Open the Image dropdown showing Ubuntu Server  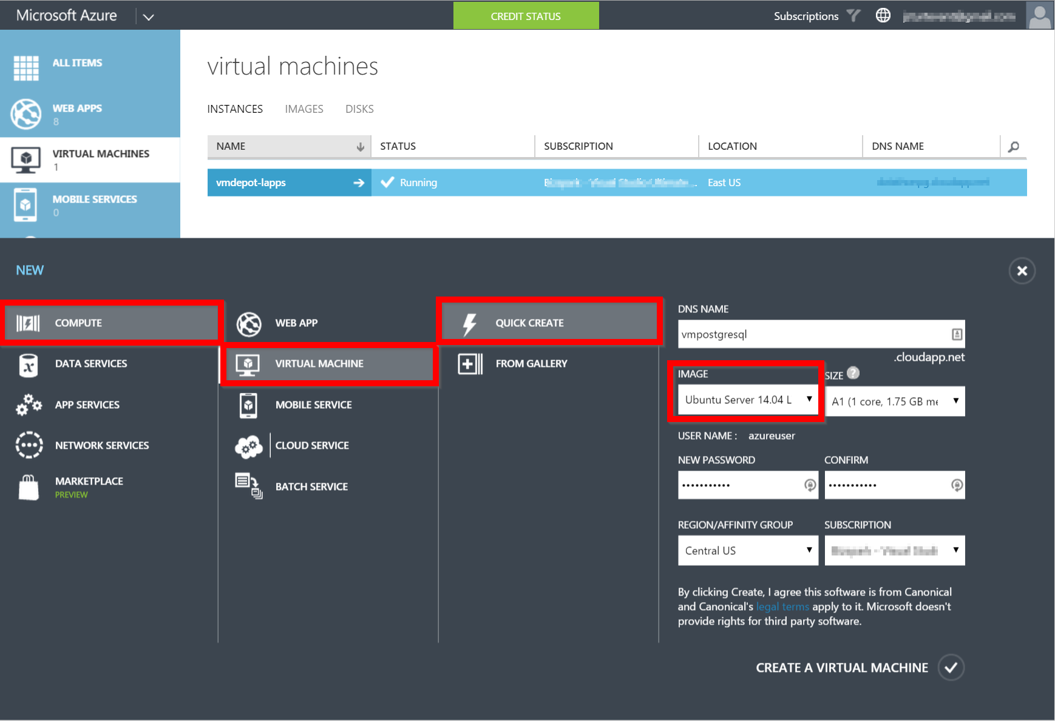748,400
